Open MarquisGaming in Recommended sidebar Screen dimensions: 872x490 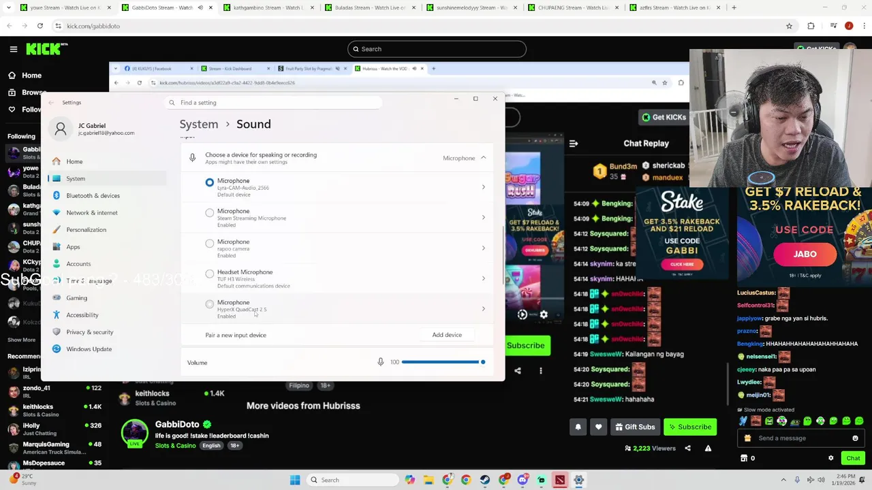[54, 447]
